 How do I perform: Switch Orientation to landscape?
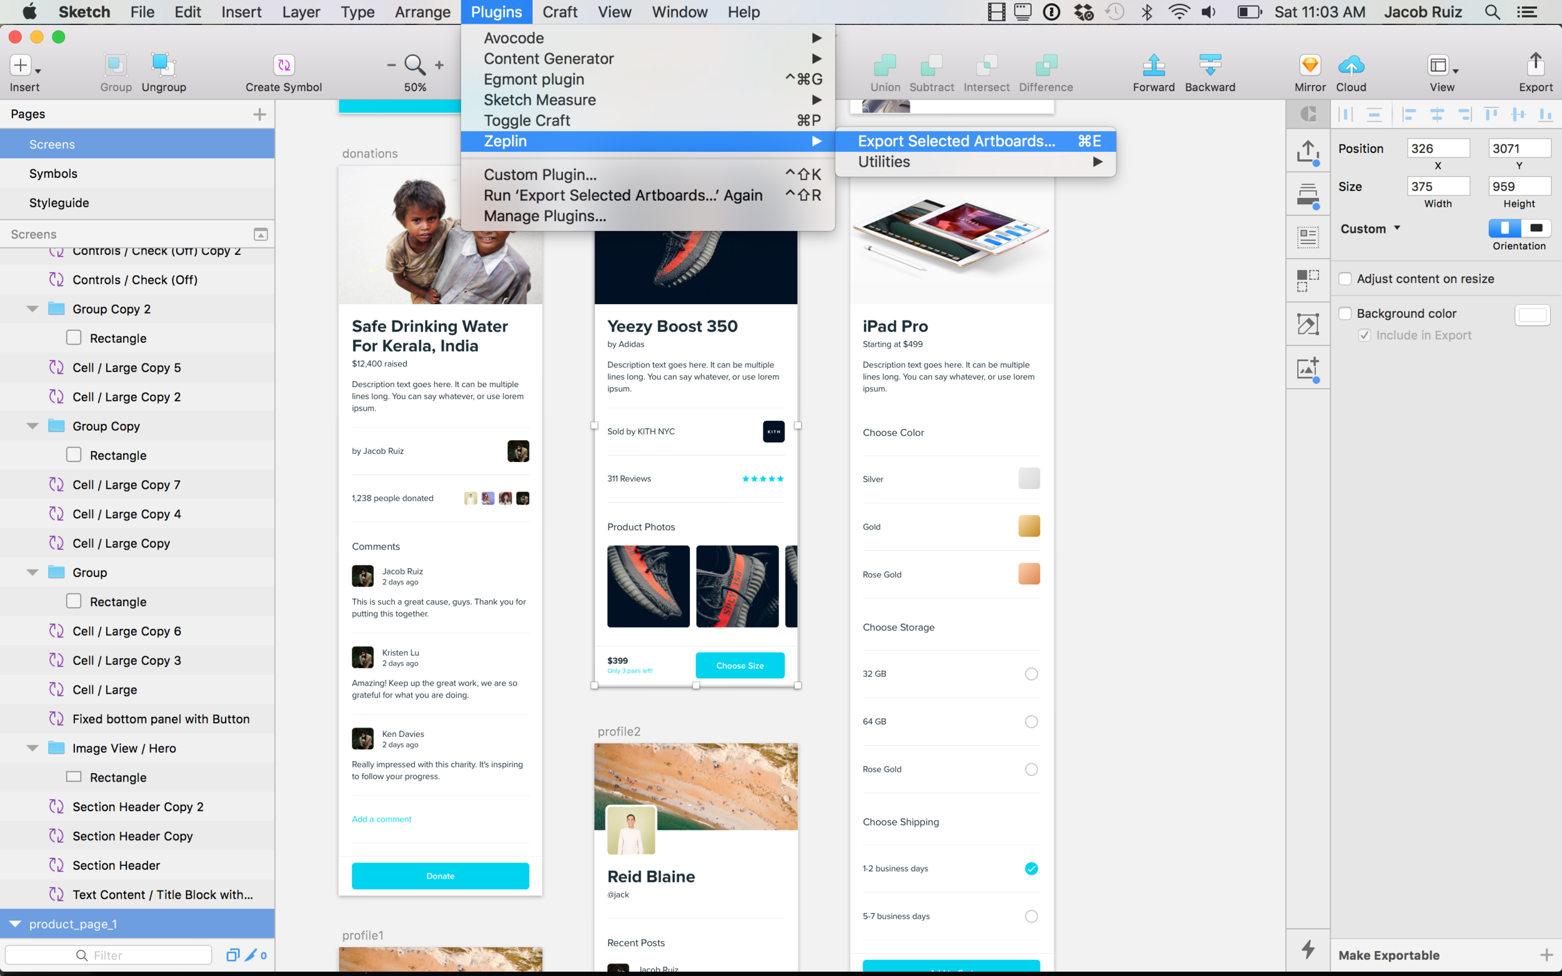coord(1536,228)
